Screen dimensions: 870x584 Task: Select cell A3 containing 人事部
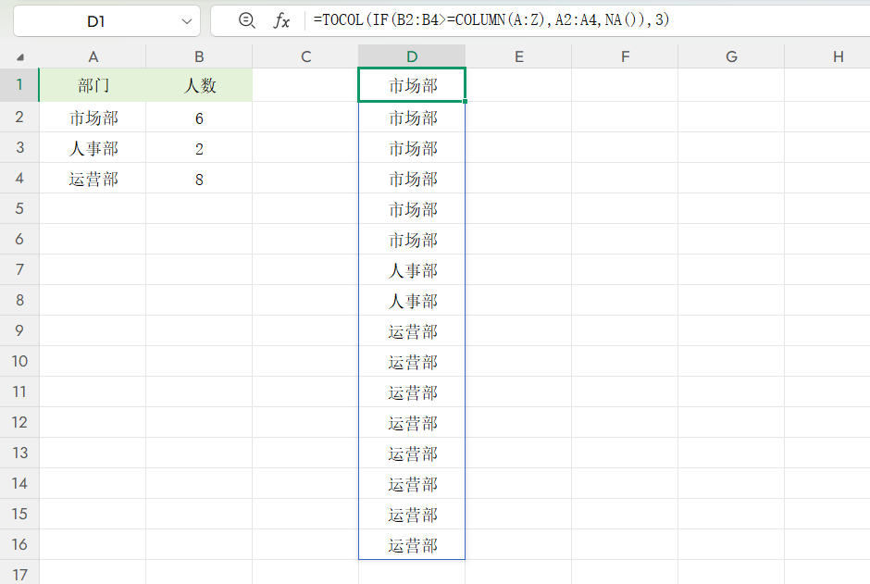[93, 149]
